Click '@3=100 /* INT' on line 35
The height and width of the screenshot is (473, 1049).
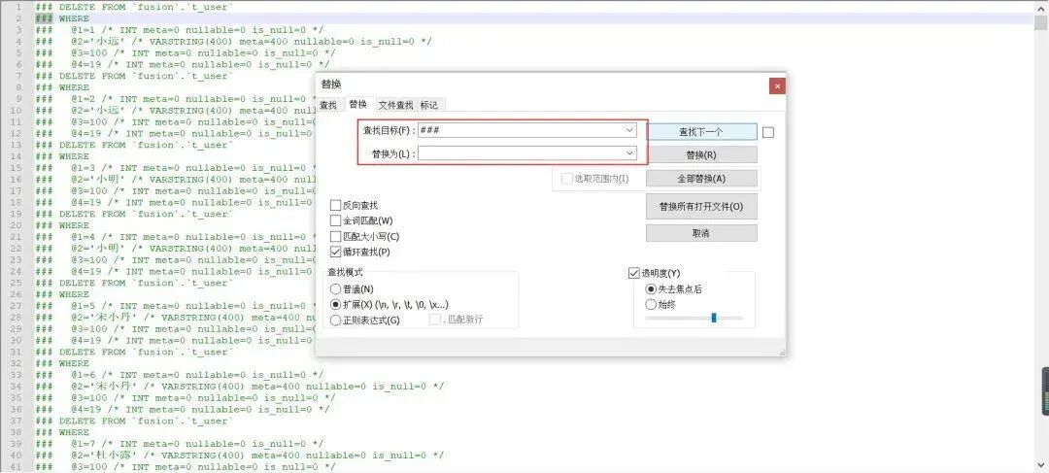[111, 398]
